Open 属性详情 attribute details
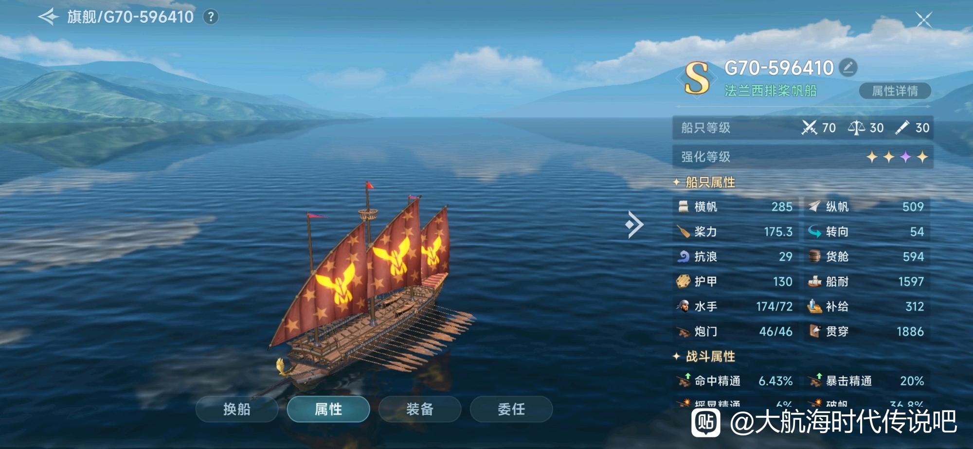Viewport: 973px width, 449px height. (x=895, y=91)
